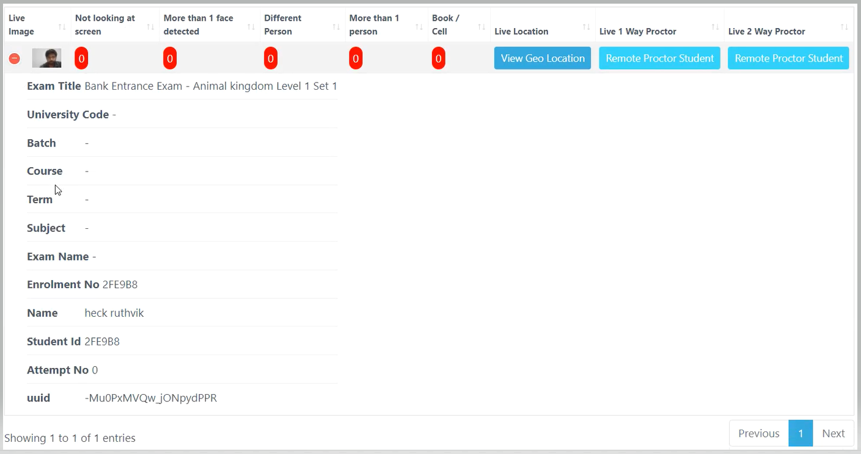Open the student's live image thumbnail

pos(46,59)
